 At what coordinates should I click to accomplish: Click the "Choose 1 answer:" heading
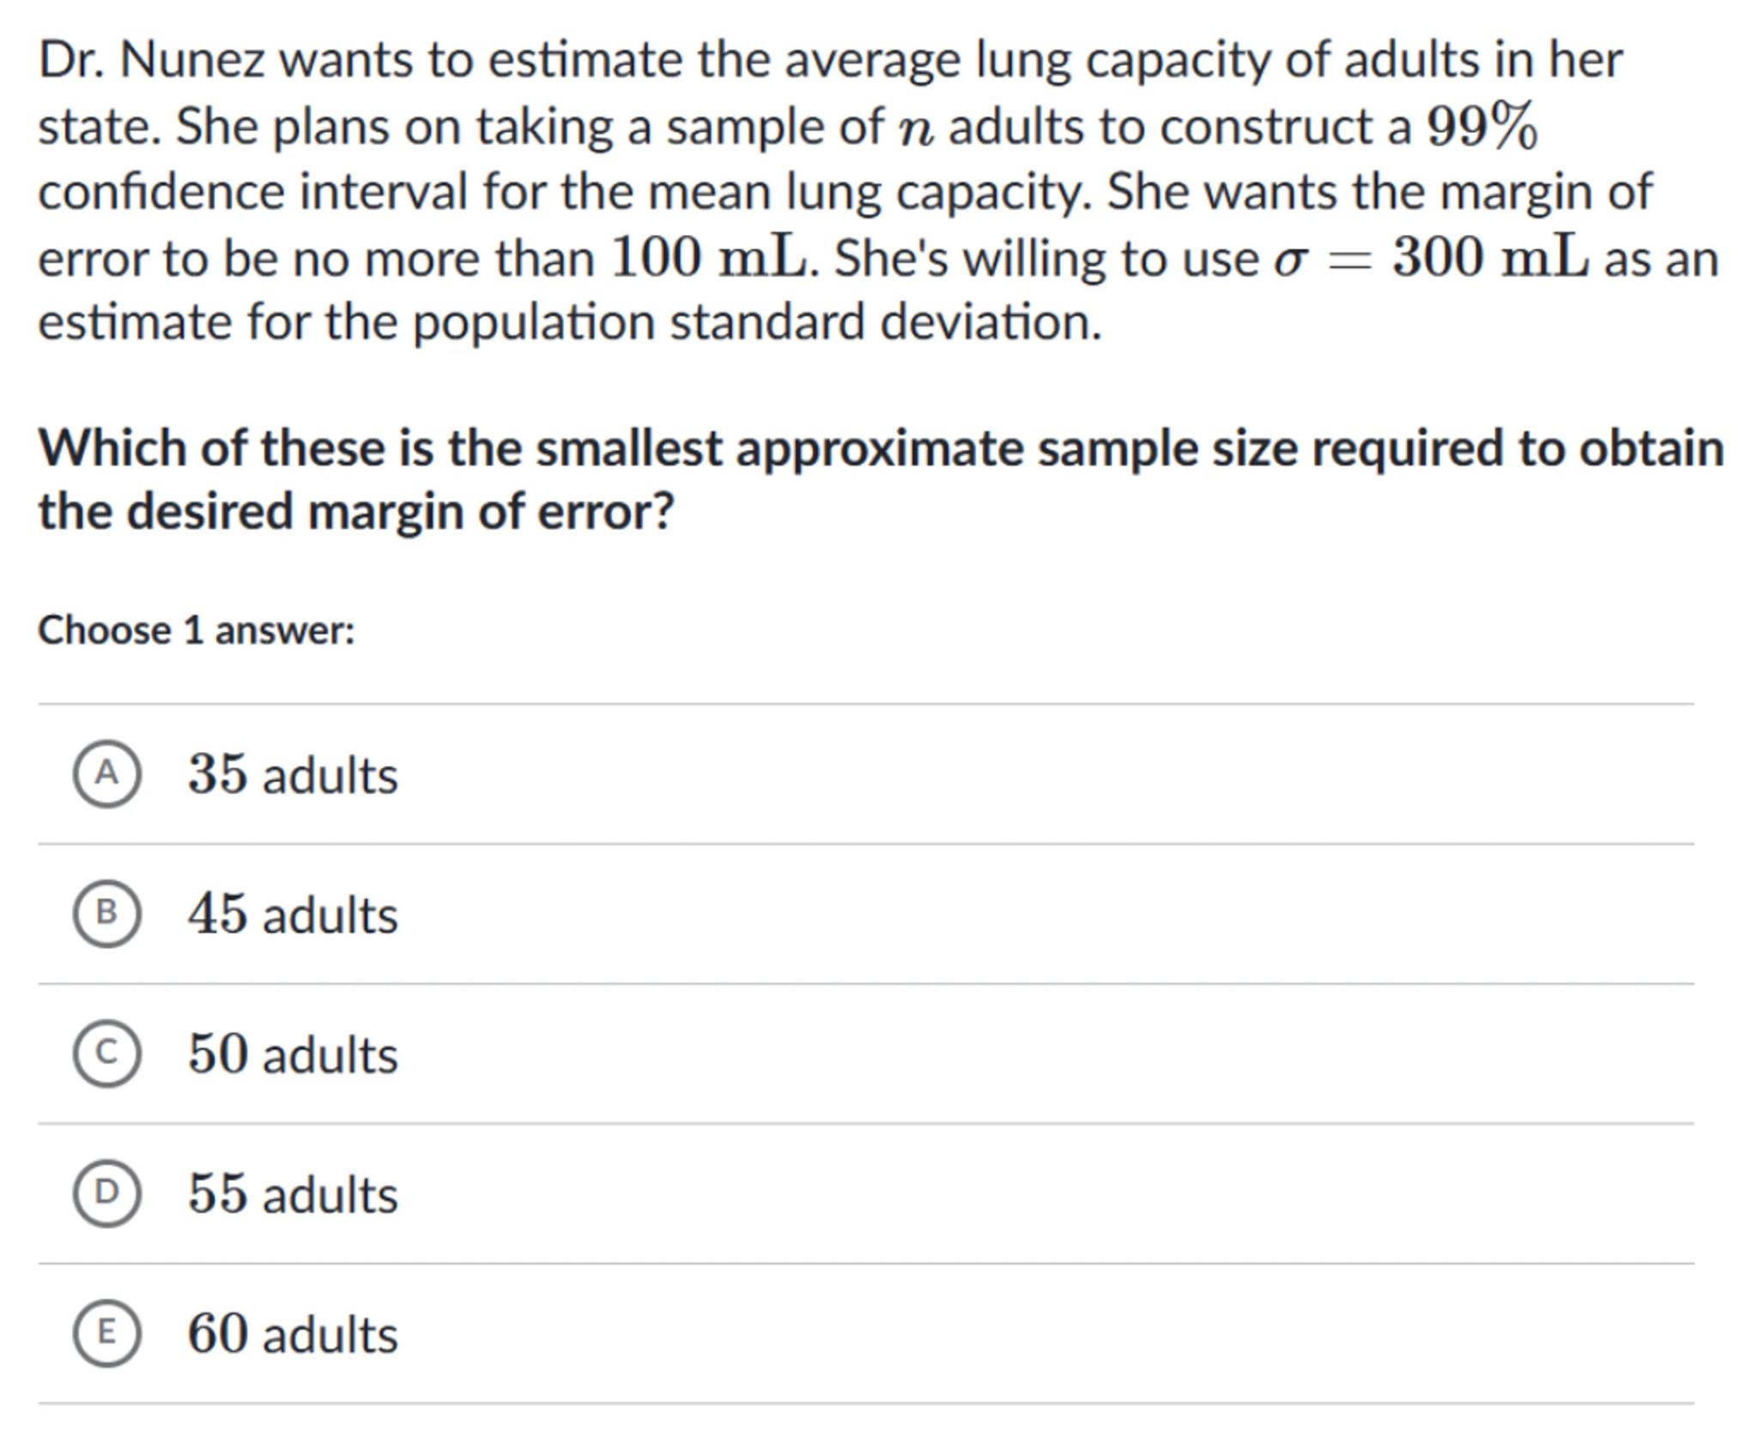[196, 630]
